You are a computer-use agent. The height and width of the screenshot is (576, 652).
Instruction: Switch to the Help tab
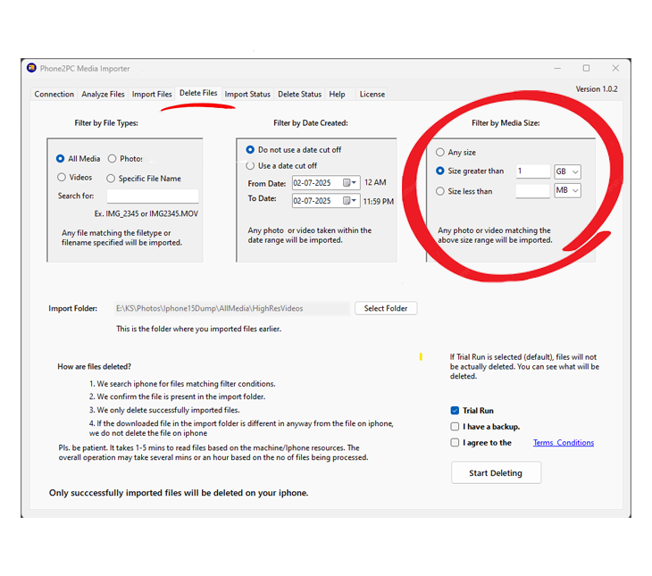[338, 95]
